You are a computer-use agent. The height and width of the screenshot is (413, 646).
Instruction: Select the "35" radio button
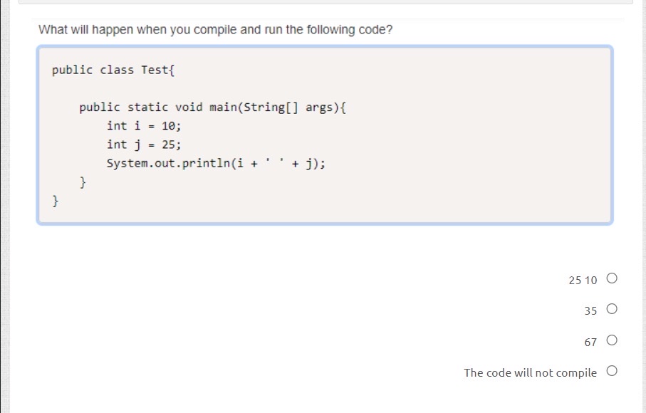[x=611, y=309]
